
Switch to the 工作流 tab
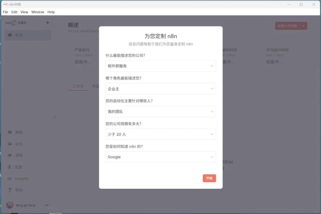coord(78,86)
